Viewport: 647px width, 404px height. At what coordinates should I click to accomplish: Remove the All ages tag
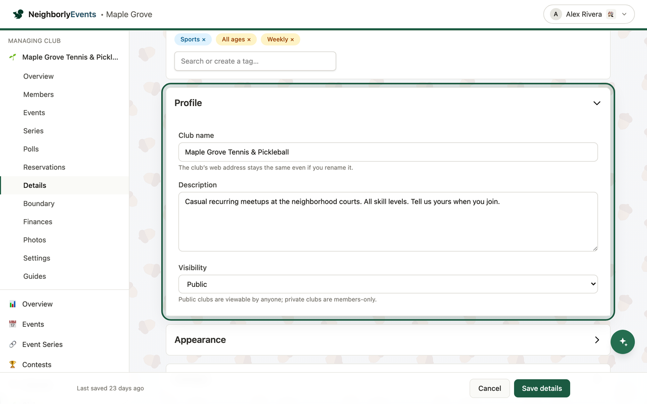[249, 39]
